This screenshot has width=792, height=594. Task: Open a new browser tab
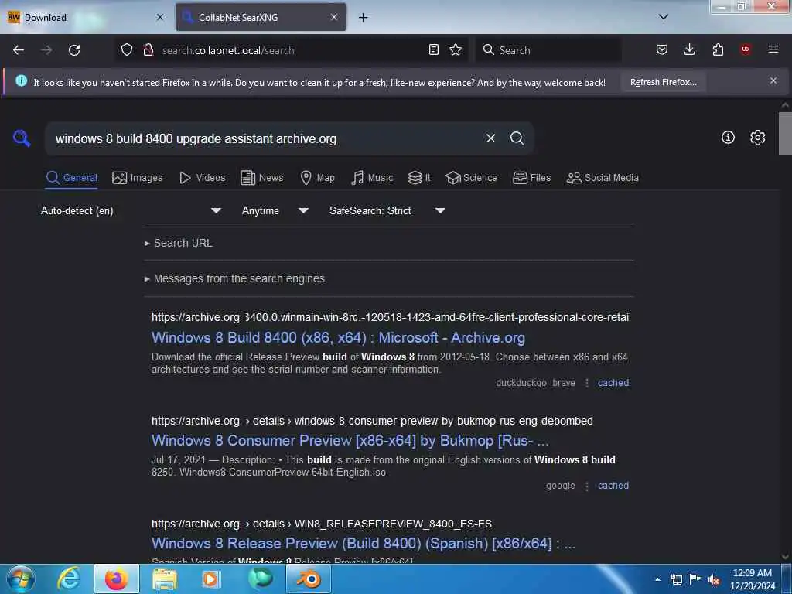coord(364,18)
